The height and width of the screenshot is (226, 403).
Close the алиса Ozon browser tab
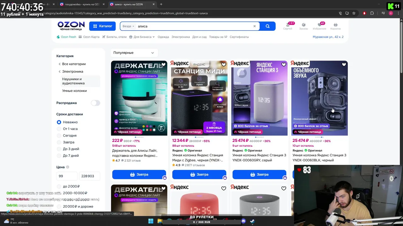coord(154,4)
